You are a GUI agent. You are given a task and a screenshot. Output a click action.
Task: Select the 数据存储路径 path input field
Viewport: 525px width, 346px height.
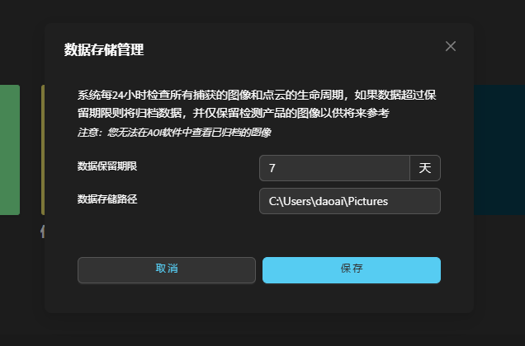[350, 201]
